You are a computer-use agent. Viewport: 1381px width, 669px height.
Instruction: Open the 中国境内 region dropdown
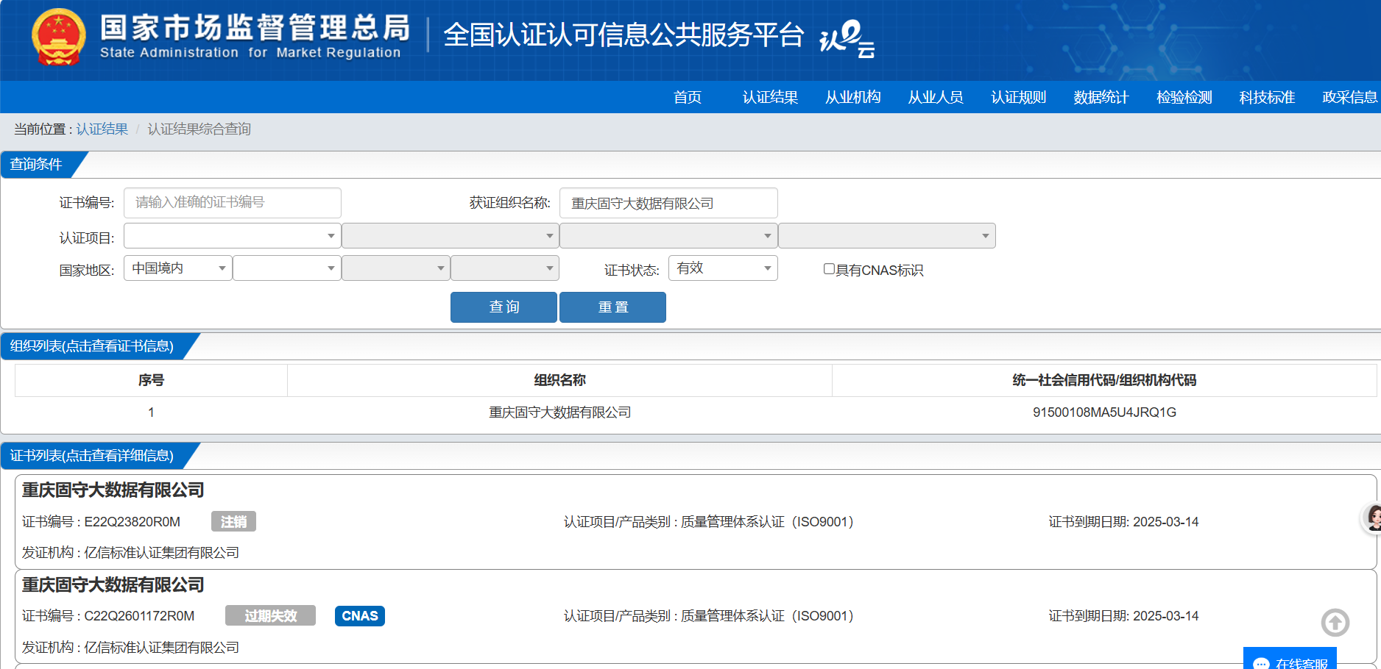[x=177, y=268]
